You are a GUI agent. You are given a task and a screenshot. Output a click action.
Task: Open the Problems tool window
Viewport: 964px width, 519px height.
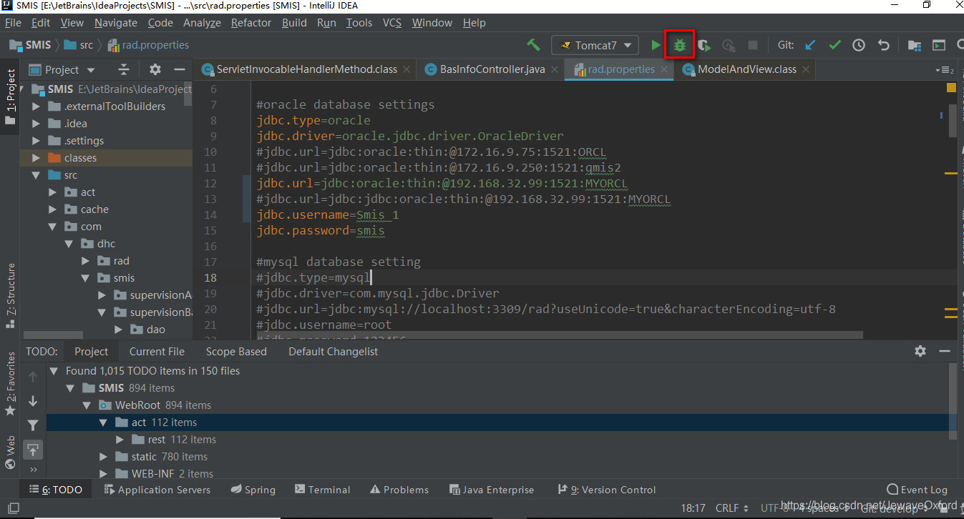pyautogui.click(x=399, y=490)
